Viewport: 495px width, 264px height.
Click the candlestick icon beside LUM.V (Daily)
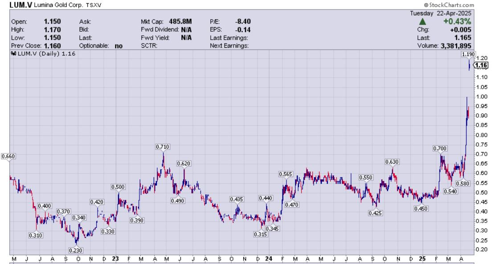[x=13, y=54]
